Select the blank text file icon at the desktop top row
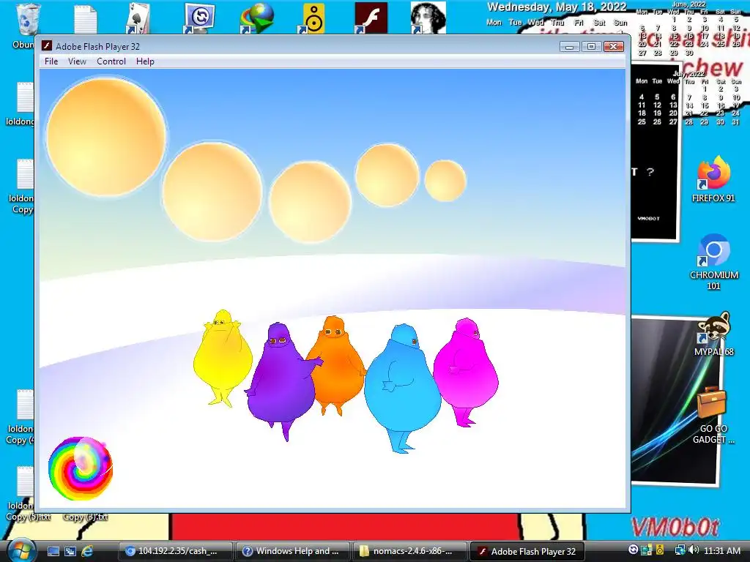Screen dimensions: 750x562 click(86, 18)
